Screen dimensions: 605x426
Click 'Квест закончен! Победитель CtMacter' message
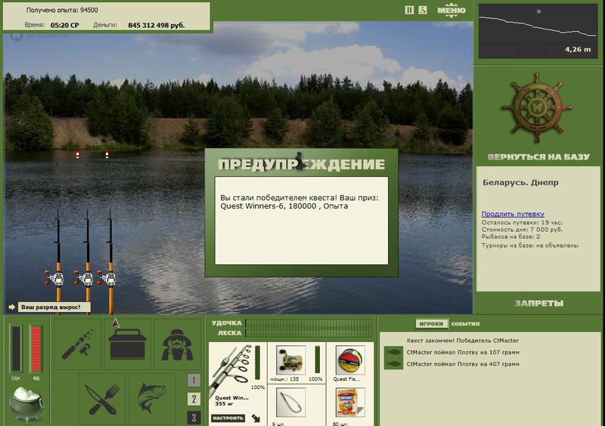click(462, 341)
